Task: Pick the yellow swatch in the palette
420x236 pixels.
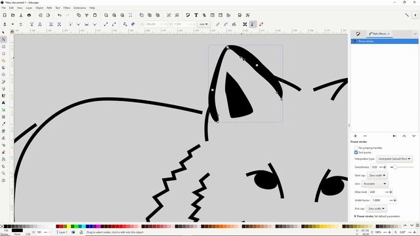Action: tap(68, 226)
